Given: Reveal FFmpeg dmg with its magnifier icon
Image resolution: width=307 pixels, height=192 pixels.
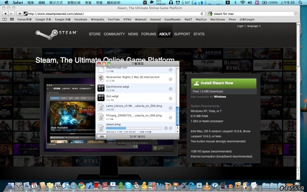Looking at the screenshot, I should [170, 118].
